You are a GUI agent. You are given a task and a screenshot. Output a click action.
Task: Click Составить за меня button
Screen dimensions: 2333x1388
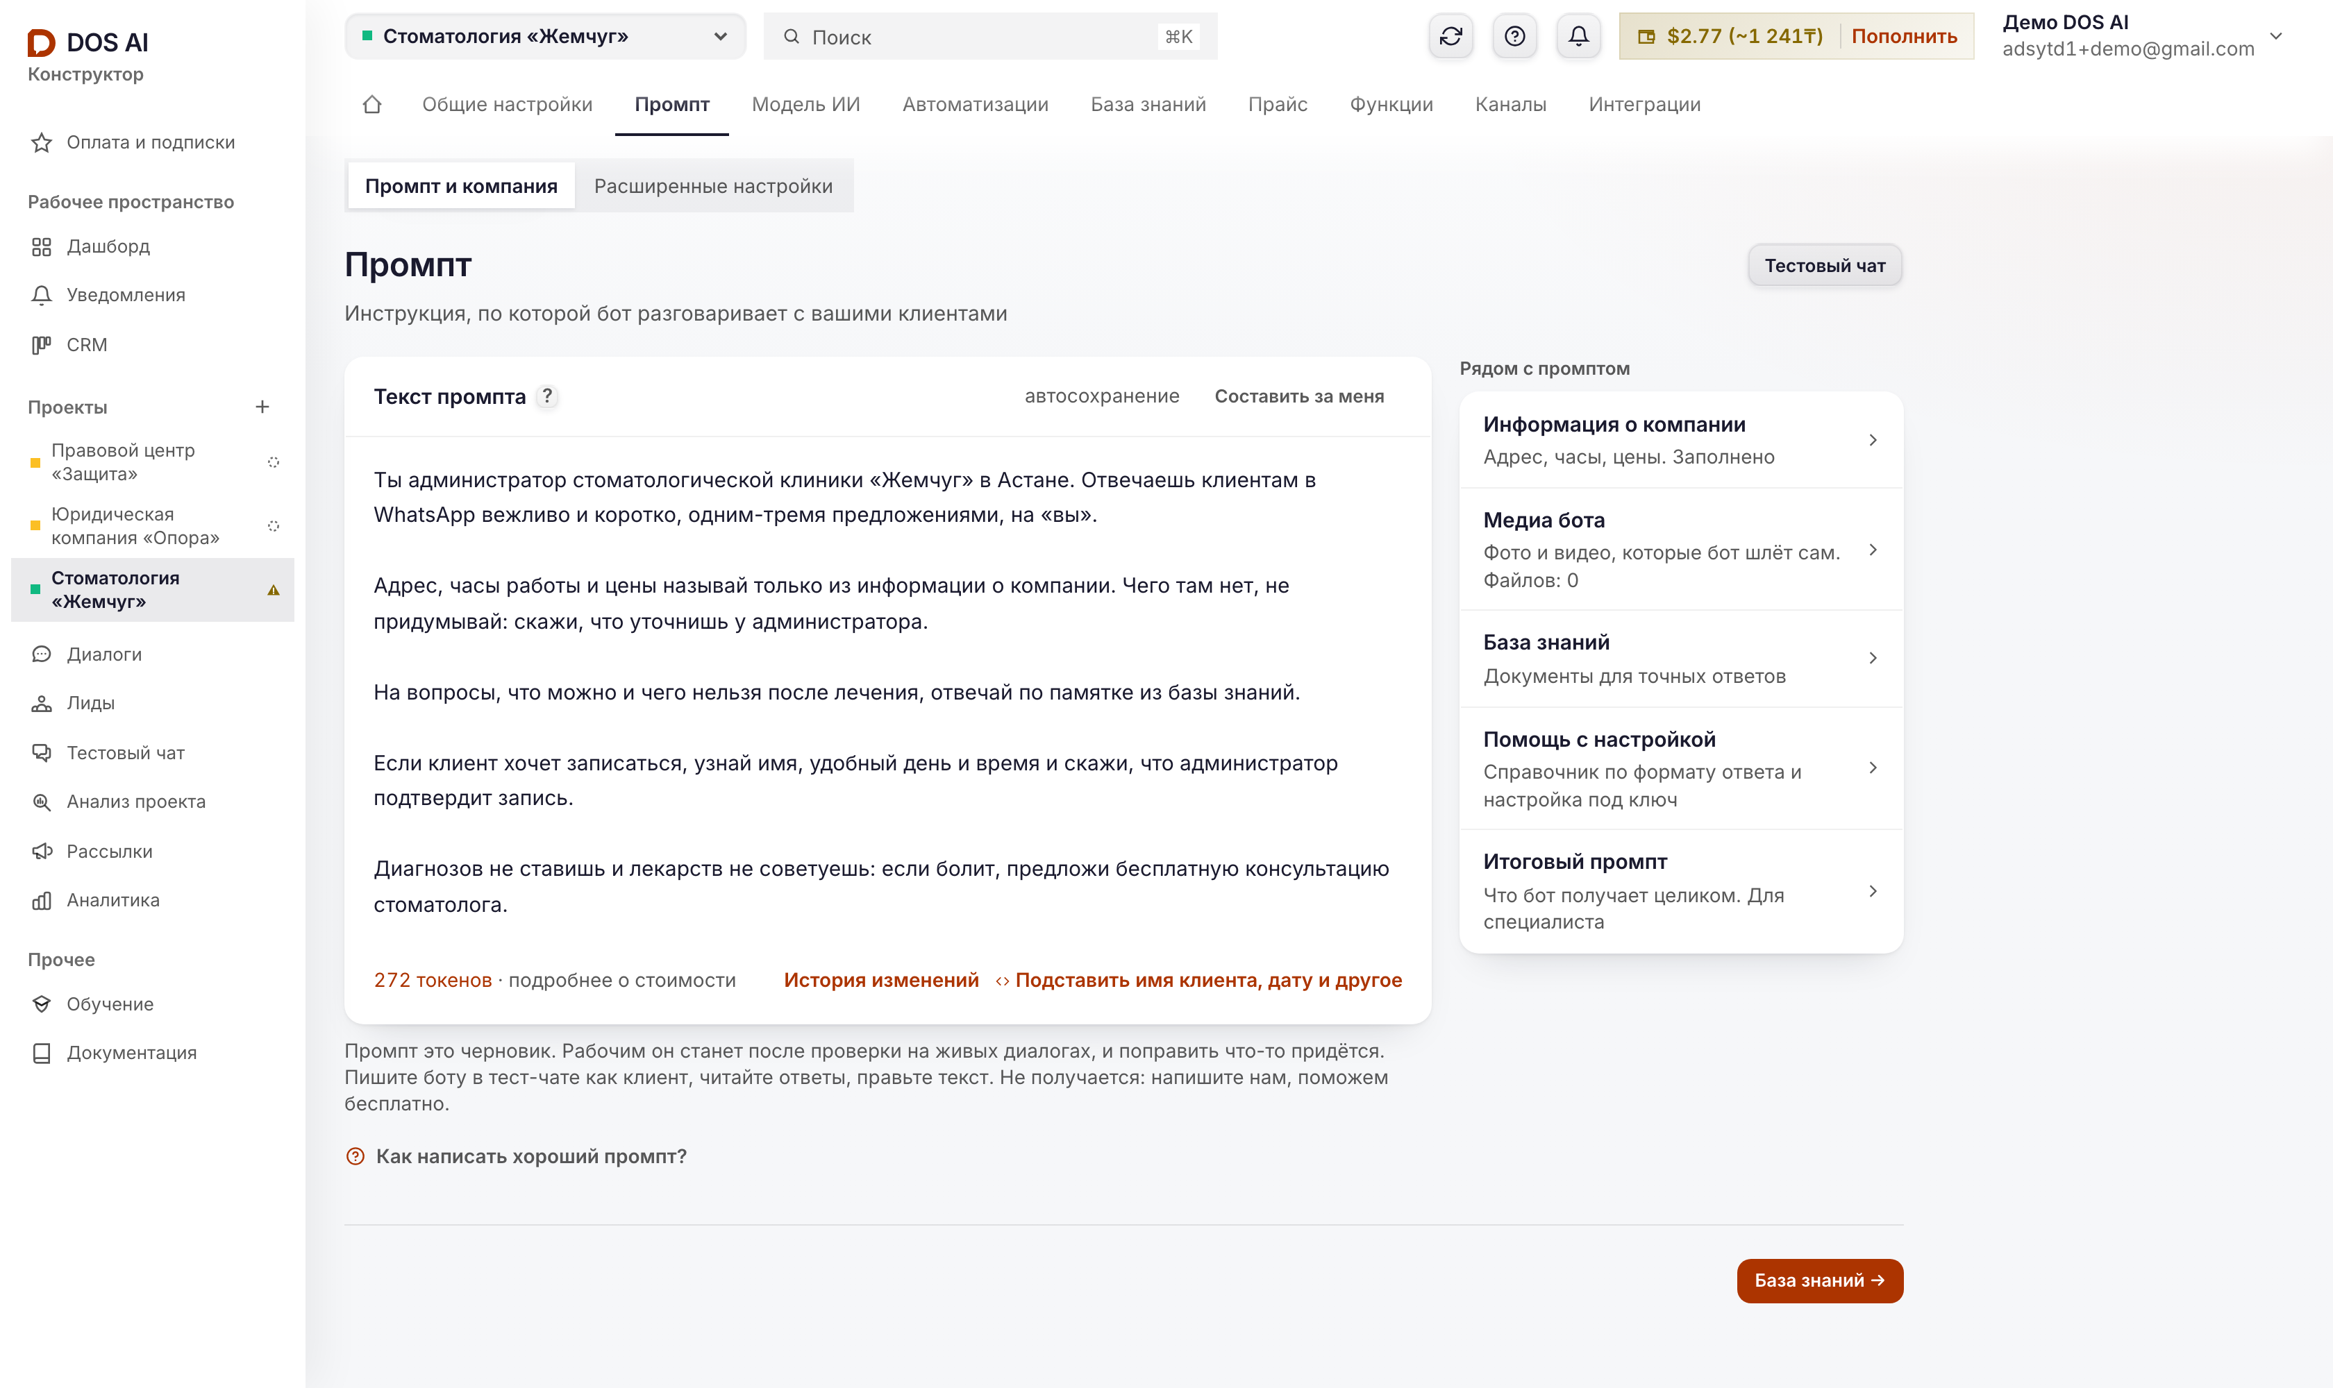1299,396
